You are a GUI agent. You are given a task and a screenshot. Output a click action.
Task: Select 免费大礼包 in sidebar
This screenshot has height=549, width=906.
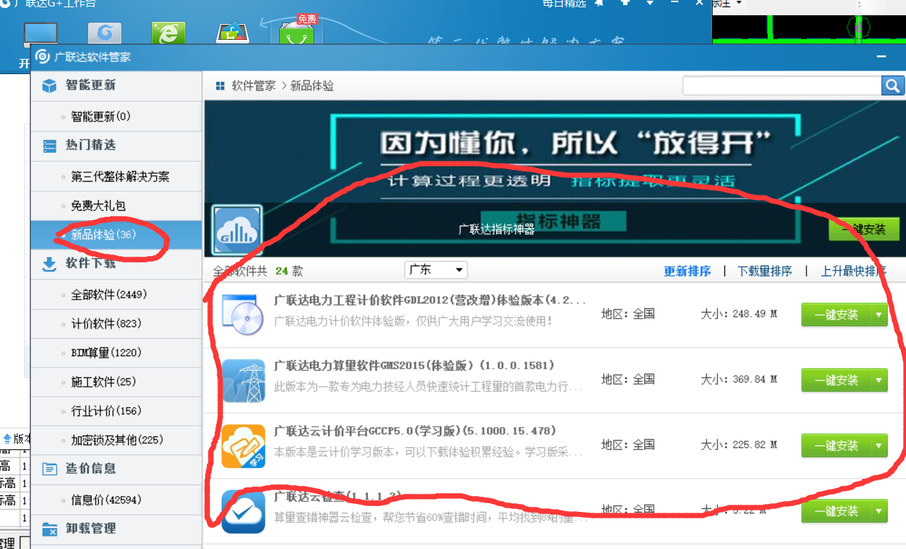(x=116, y=206)
